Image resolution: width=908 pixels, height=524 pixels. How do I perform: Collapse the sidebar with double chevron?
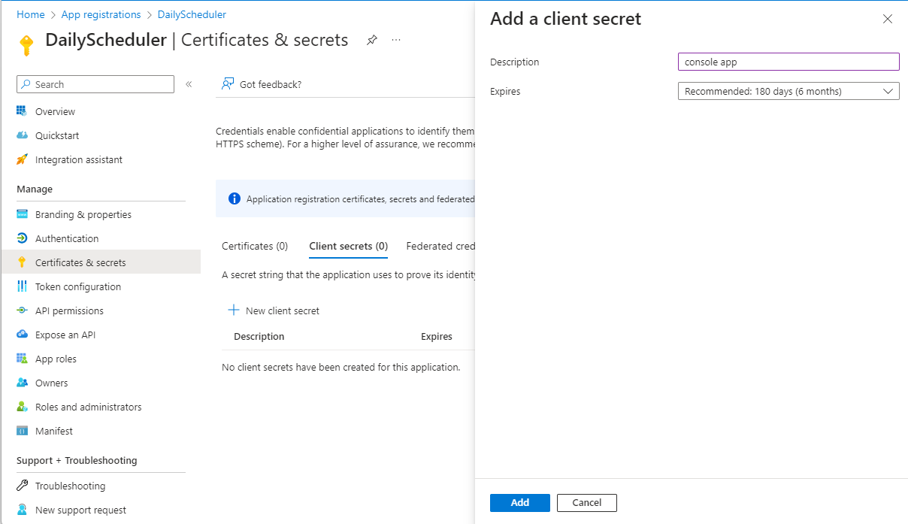tap(189, 84)
